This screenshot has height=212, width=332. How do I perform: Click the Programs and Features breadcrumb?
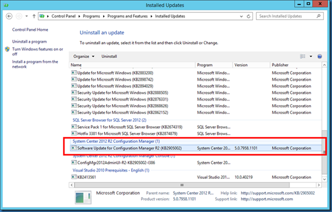tap(127, 16)
